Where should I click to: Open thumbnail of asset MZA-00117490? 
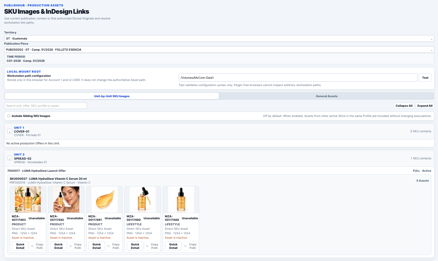[143, 199]
